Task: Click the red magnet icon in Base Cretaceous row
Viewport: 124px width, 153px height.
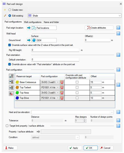Action: click(x=62, y=82)
